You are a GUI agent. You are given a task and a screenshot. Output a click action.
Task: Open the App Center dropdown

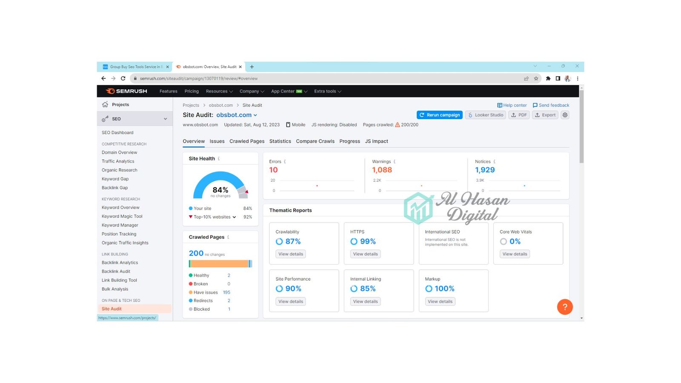coord(289,91)
